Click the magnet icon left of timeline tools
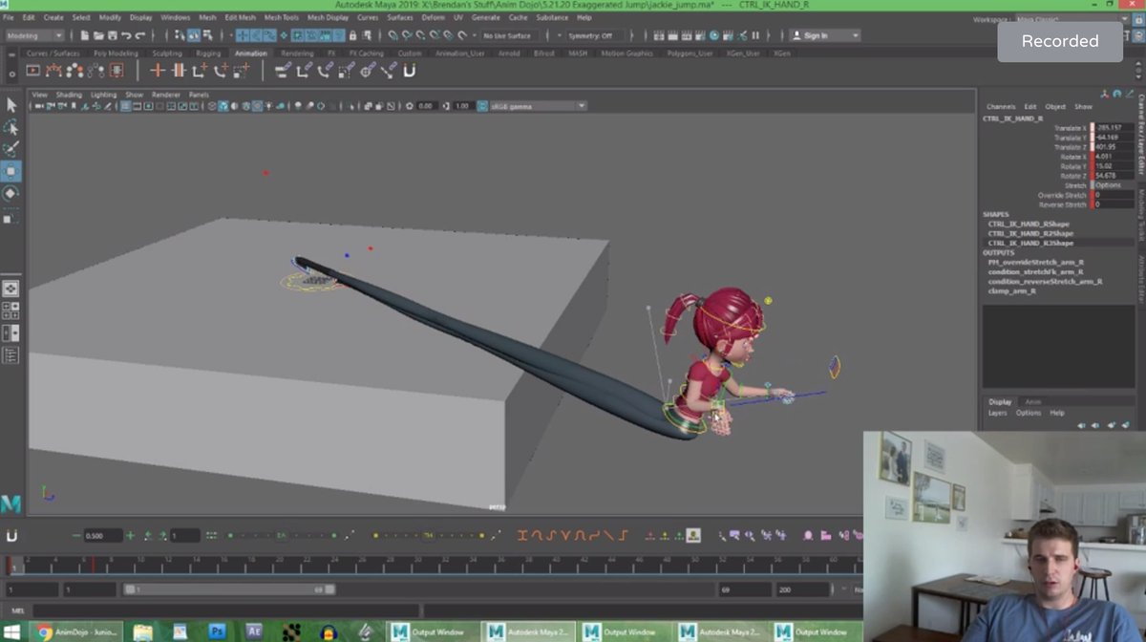This screenshot has width=1146, height=642. point(12,536)
